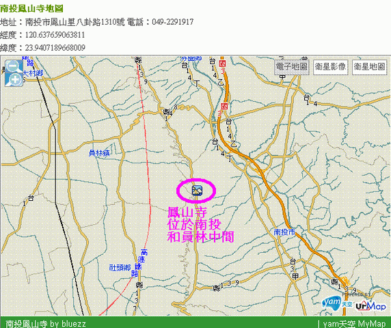The height and width of the screenshot is (328, 391).
Task: Click the 南投鳳山寺地圖 heading
Action: pyautogui.click(x=31, y=9)
